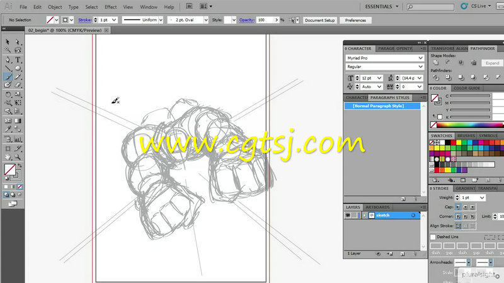Switch to the ARTBOARDS tab

(x=377, y=208)
